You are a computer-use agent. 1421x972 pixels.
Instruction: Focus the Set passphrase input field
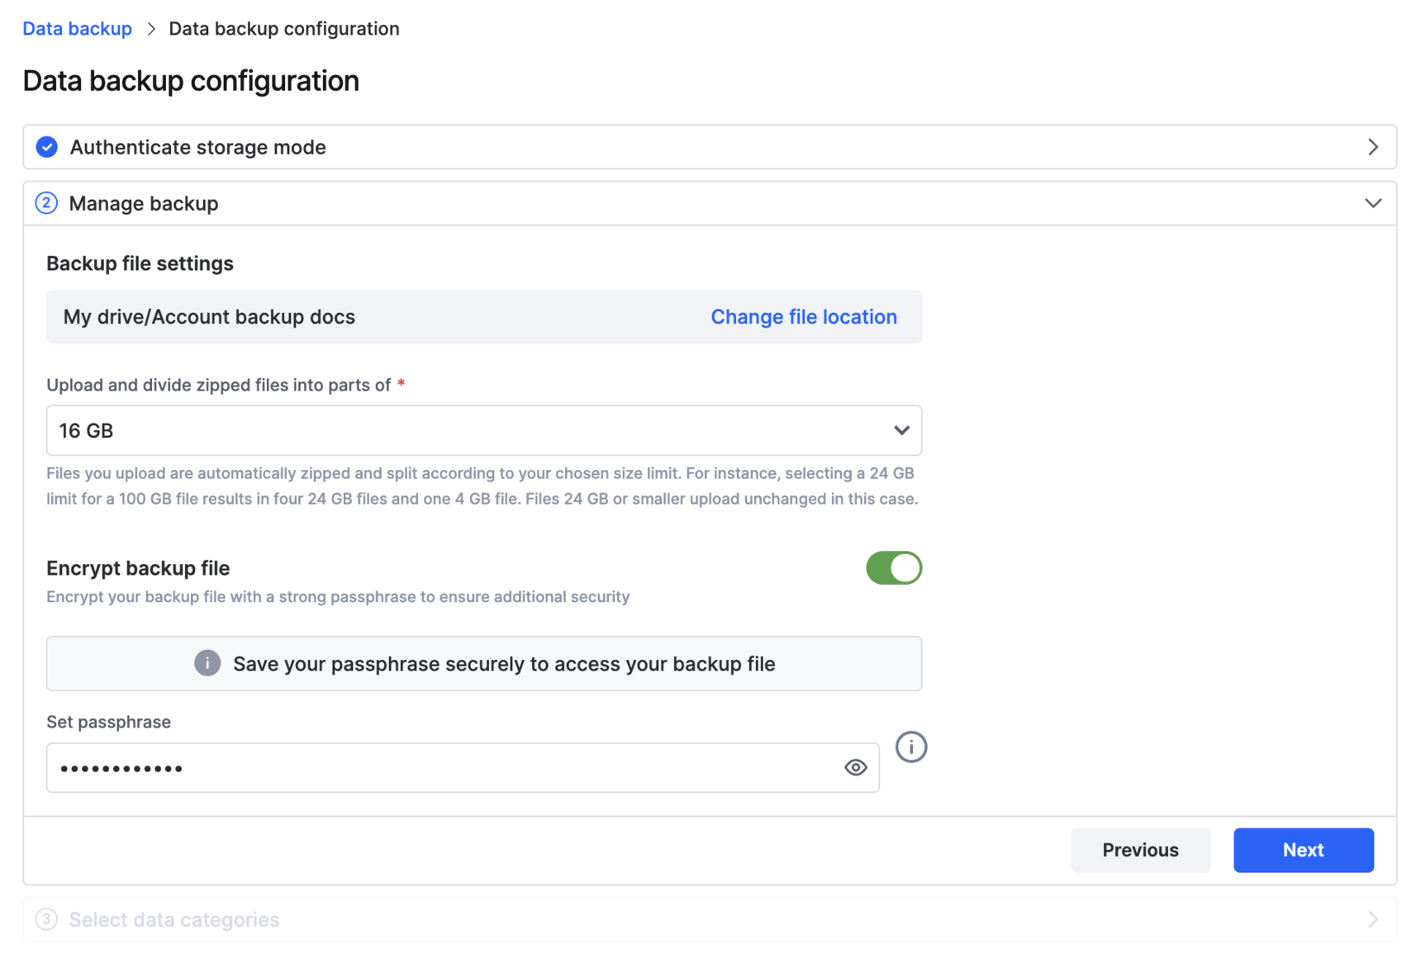(x=463, y=767)
